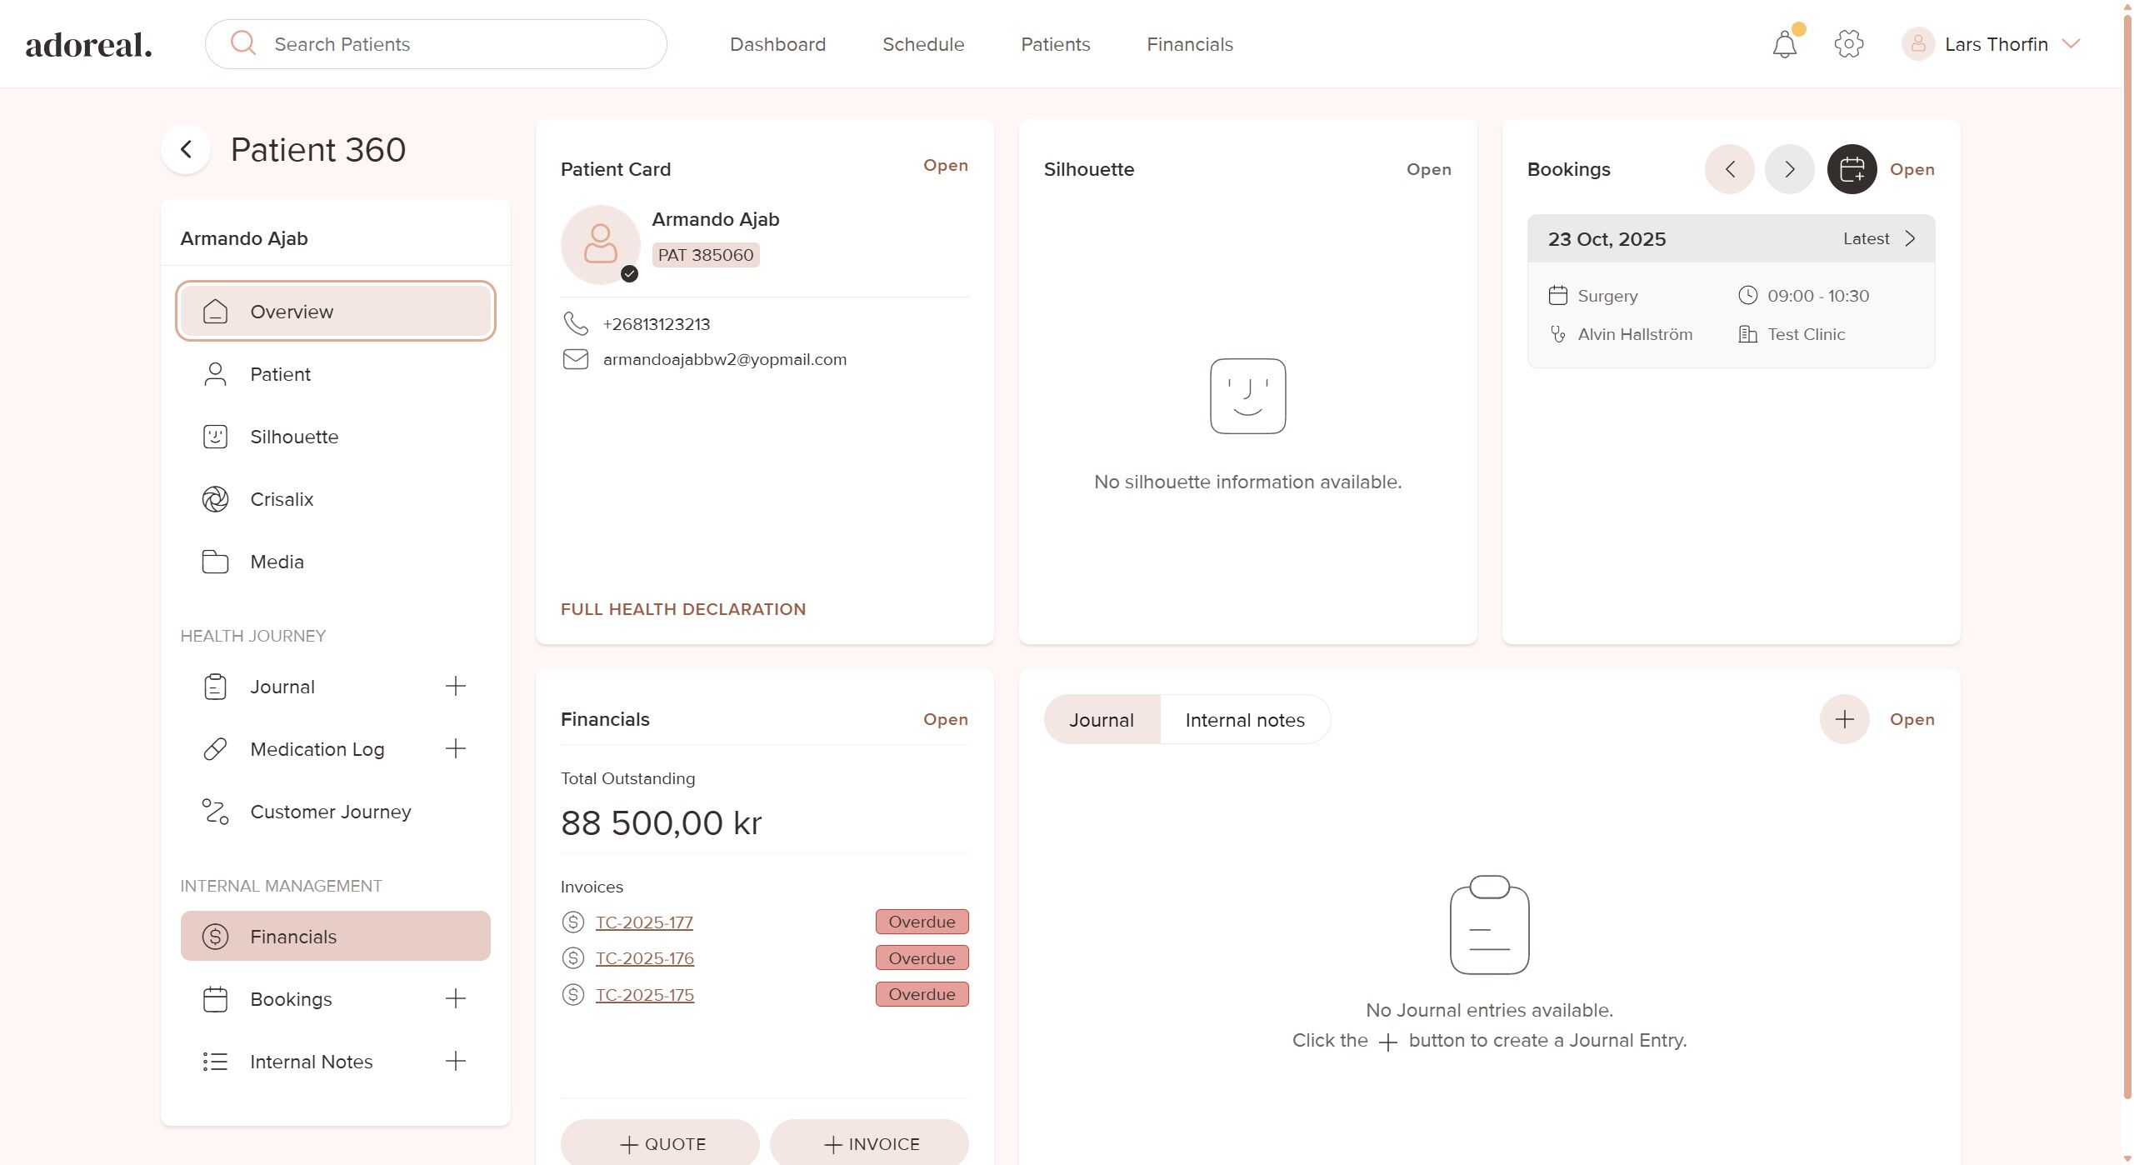Click plus next to Internal Notes

tap(455, 1062)
